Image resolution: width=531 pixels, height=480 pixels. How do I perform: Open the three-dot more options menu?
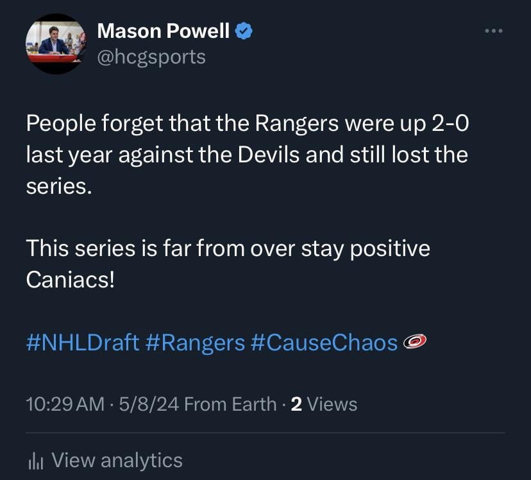(x=493, y=31)
